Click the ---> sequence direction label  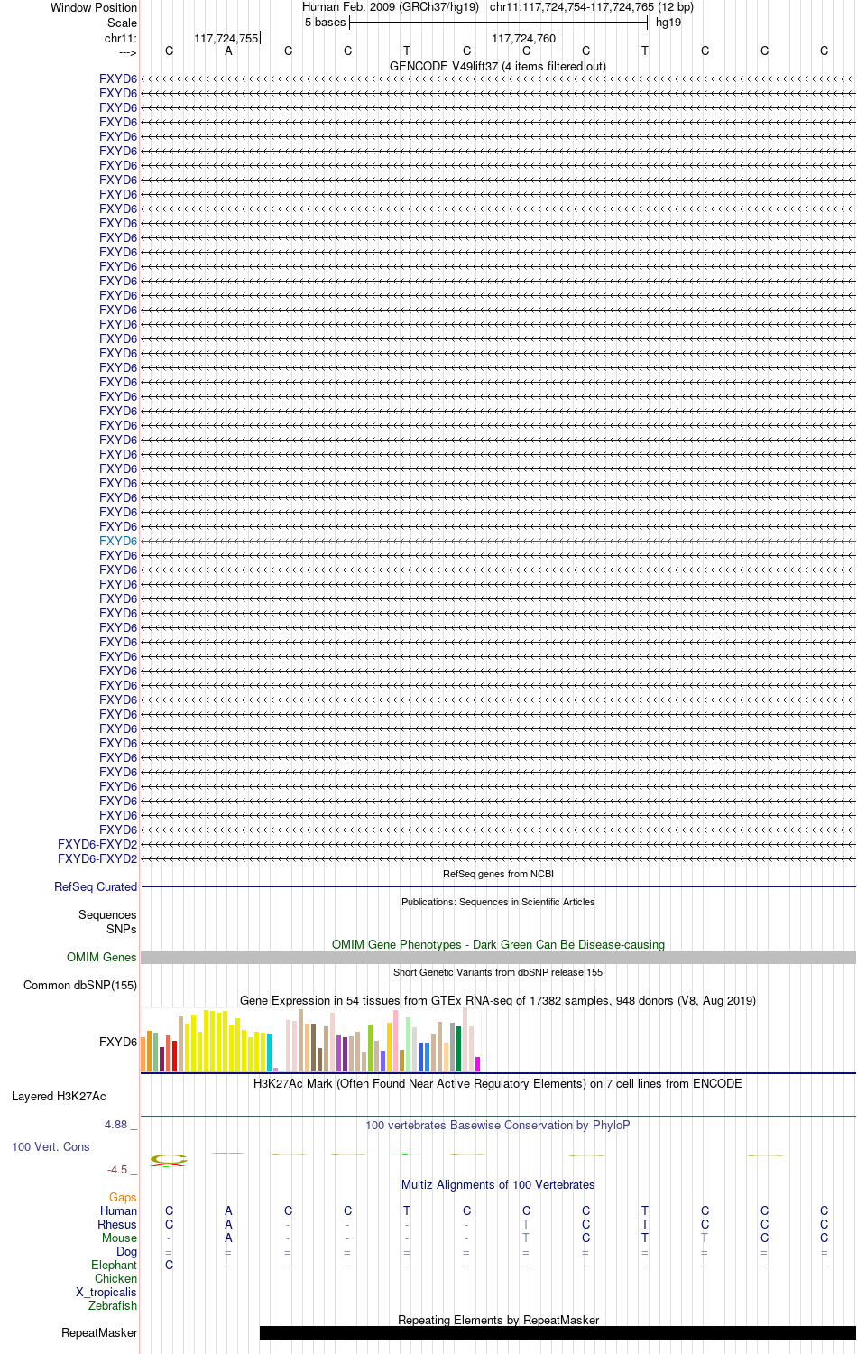127,51
